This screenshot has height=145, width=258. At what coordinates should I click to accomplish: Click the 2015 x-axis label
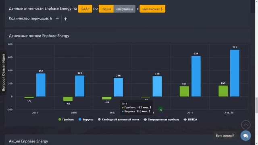click(35, 113)
